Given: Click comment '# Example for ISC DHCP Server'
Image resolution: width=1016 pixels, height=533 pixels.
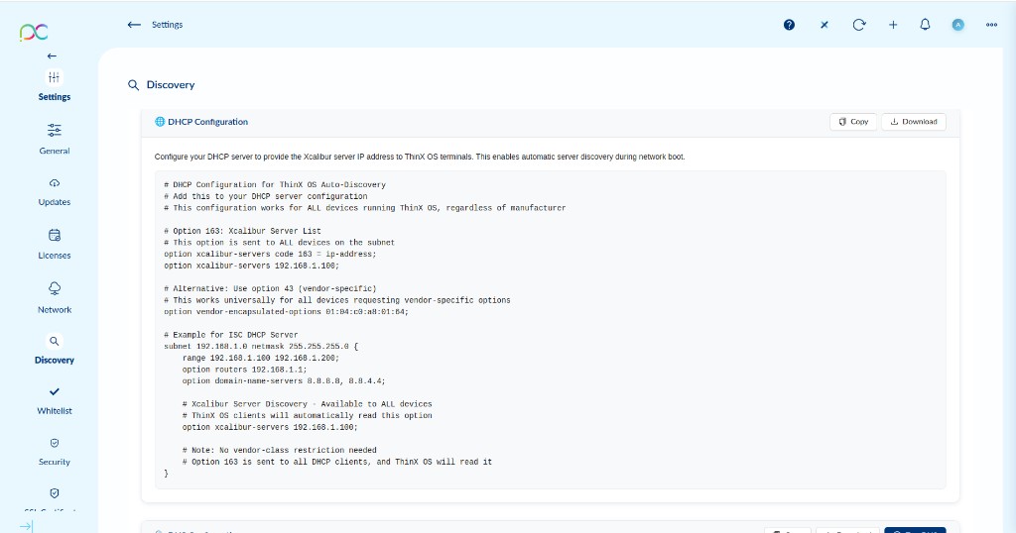Looking at the screenshot, I should [x=230, y=335].
